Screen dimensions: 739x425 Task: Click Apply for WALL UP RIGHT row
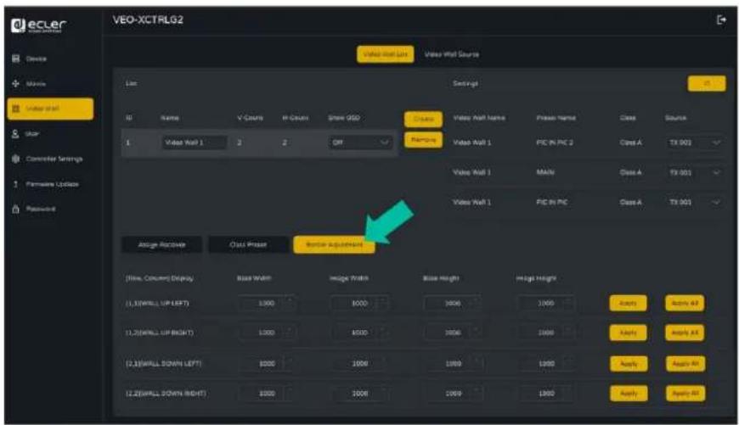628,333
